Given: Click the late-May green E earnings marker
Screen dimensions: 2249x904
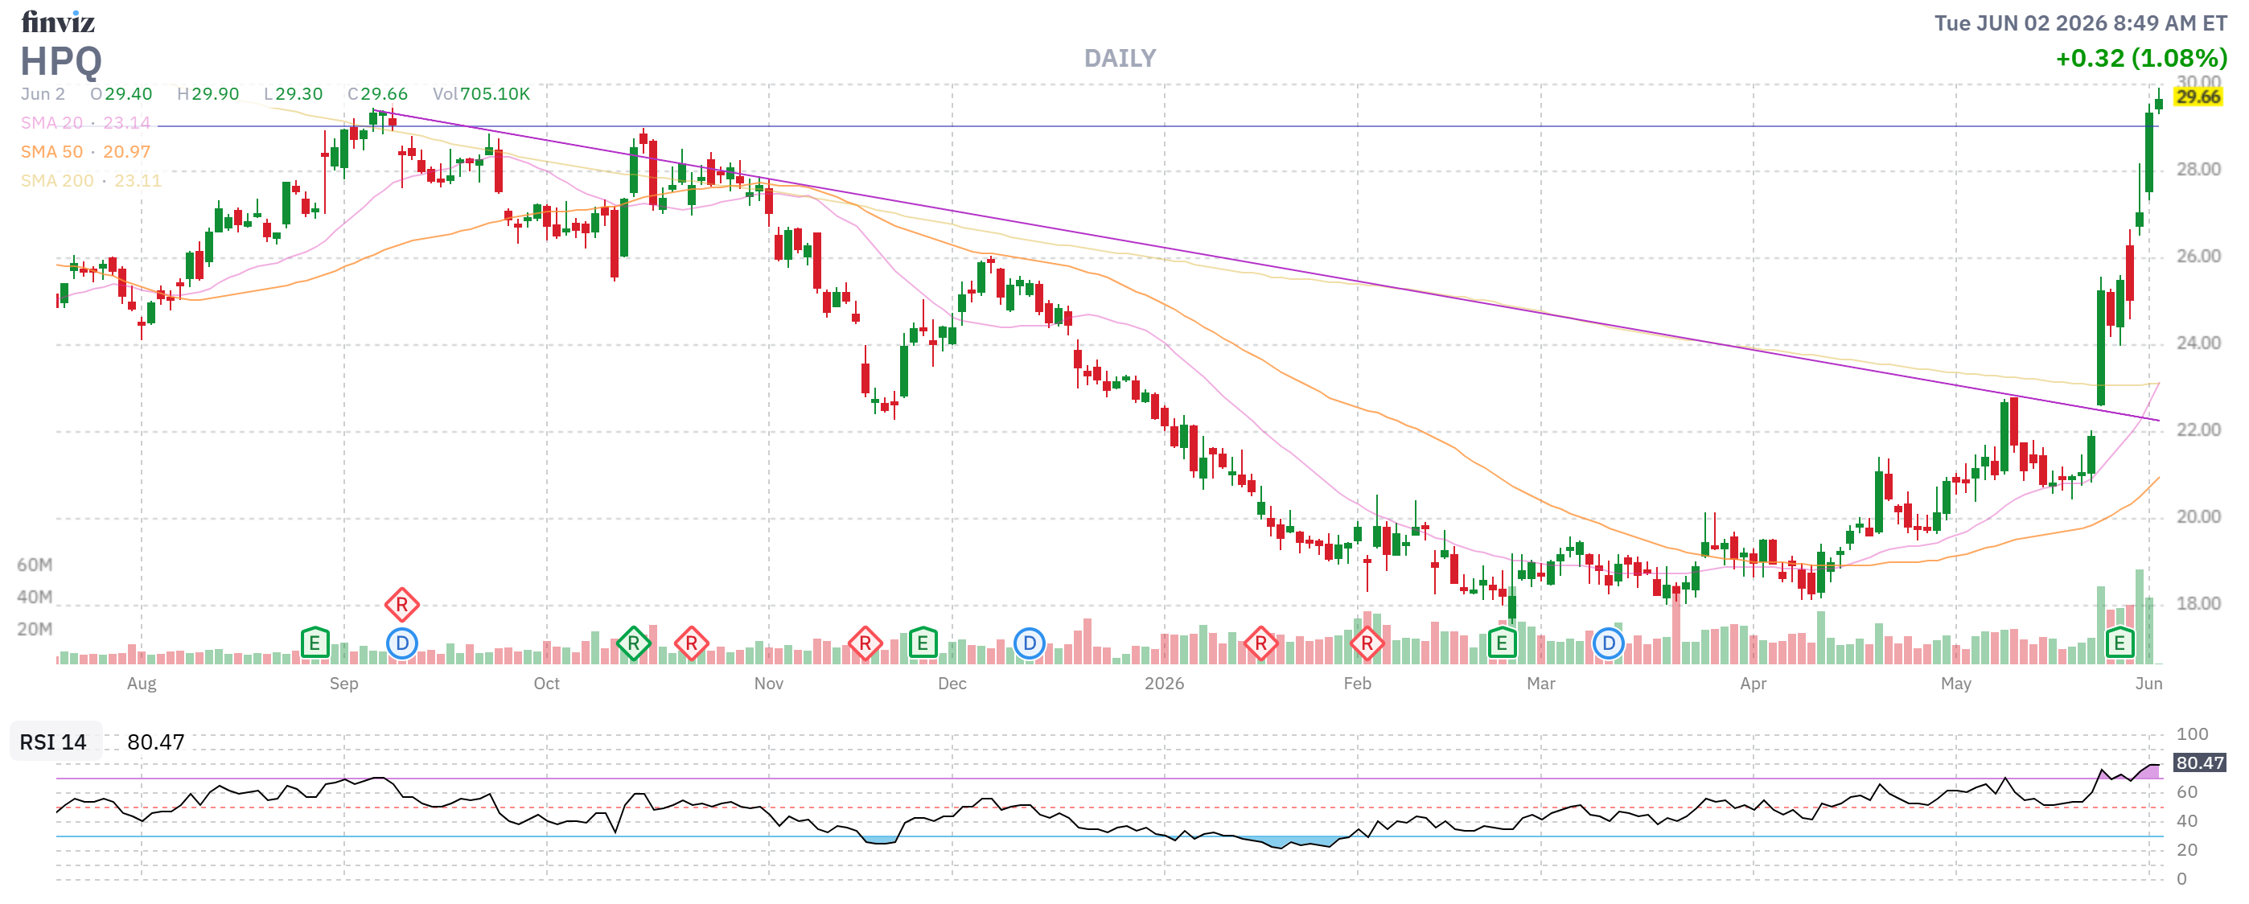Looking at the screenshot, I should click(2119, 644).
